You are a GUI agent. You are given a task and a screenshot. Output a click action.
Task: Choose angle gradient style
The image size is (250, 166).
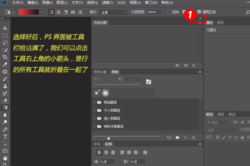click(66, 12)
